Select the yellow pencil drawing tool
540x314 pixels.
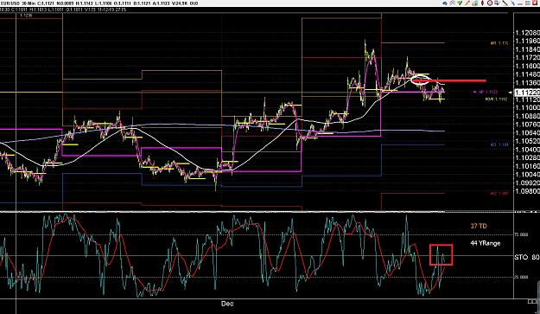467,3
